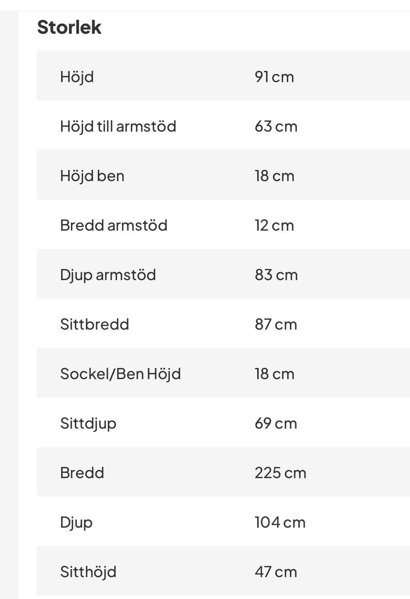This screenshot has width=410, height=599.
Task: Select the 225 cm width value
Action: pyautogui.click(x=280, y=473)
